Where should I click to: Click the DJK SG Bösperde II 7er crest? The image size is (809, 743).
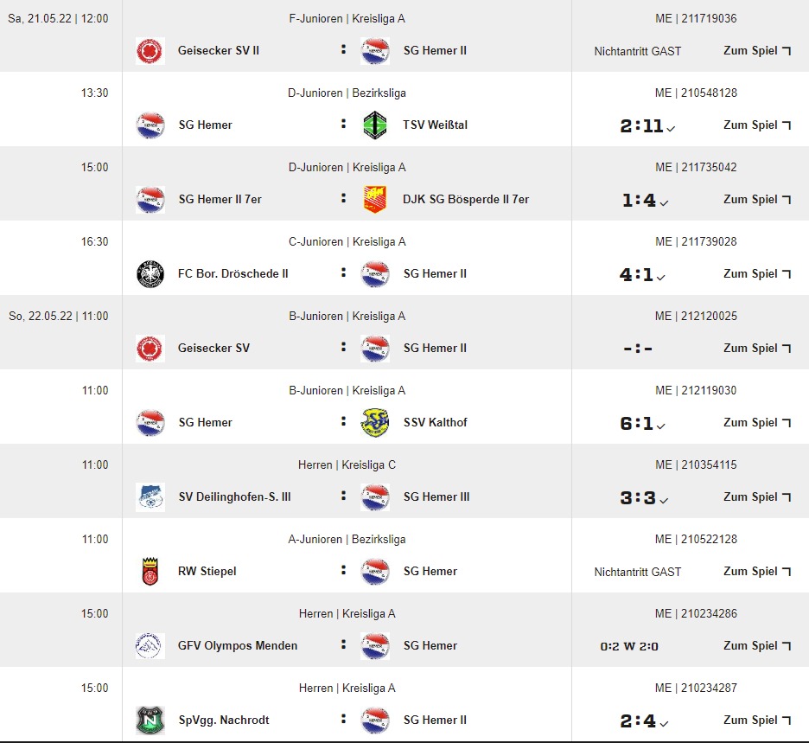(375, 200)
